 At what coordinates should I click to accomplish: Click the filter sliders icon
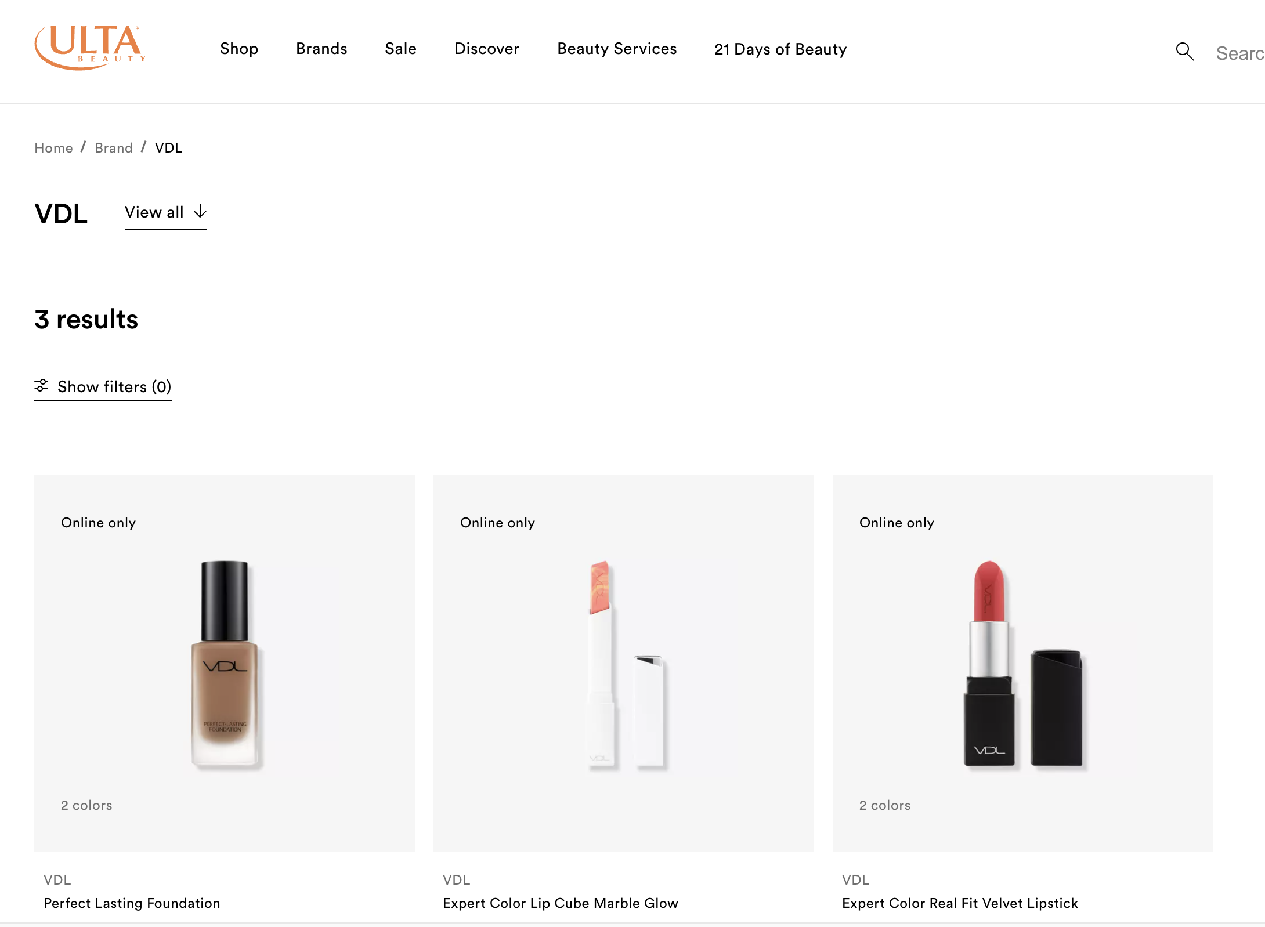click(41, 386)
